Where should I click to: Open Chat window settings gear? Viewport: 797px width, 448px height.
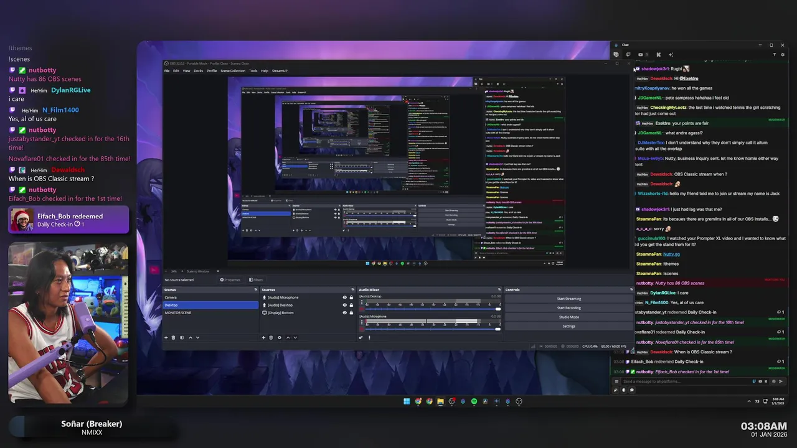click(783, 55)
